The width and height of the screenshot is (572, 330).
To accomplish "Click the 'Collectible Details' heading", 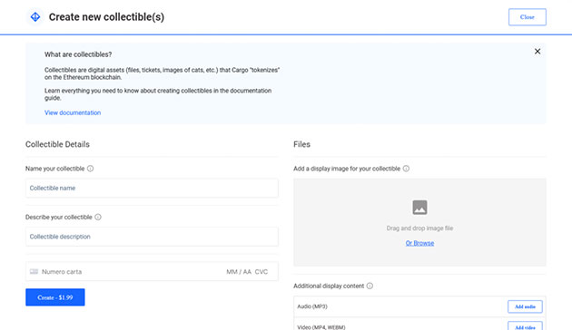I will tap(57, 144).
